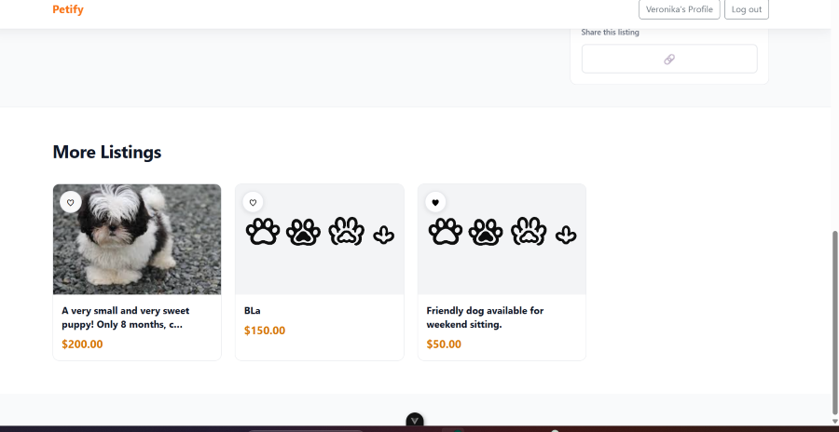Select the BLa listing title
The width and height of the screenshot is (839, 432).
[x=253, y=310]
